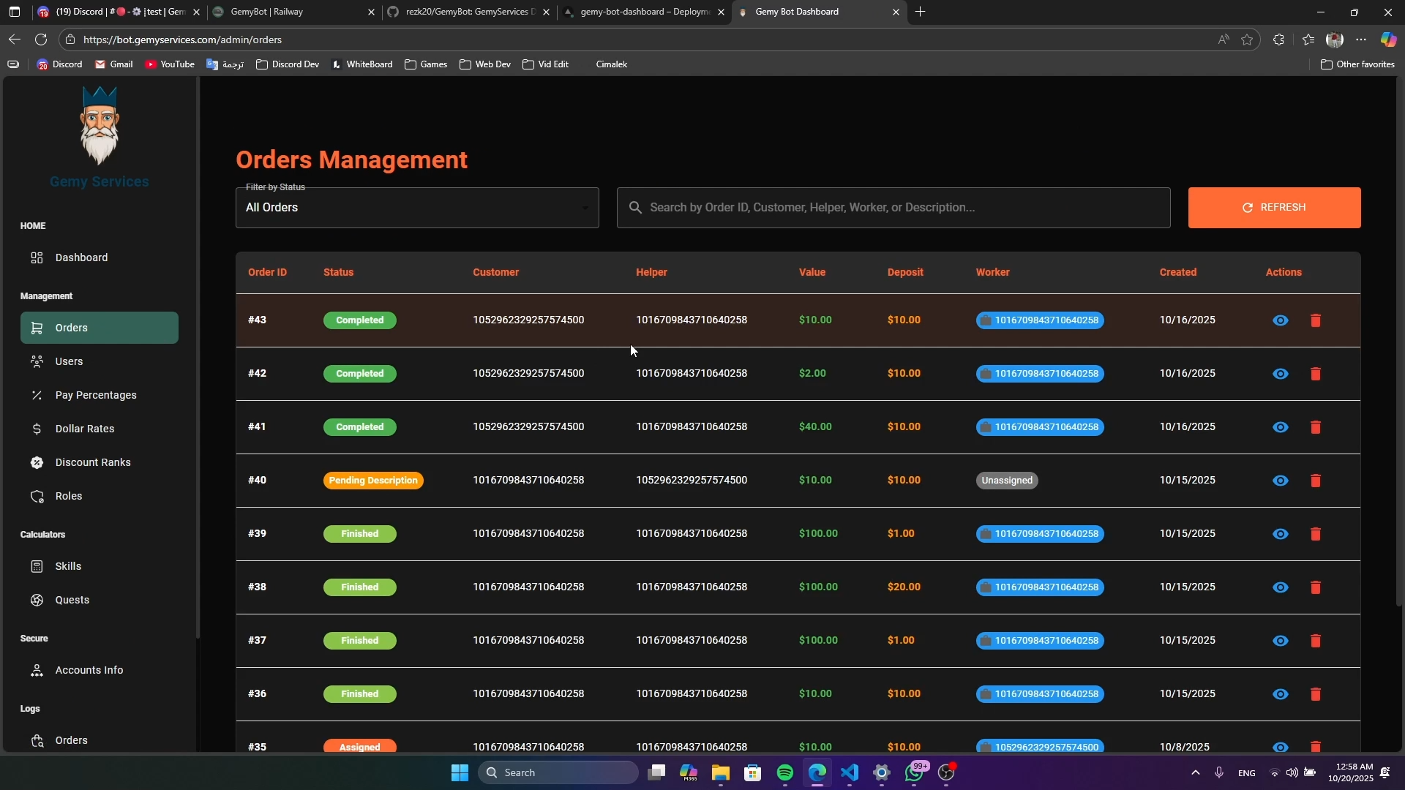The height and width of the screenshot is (790, 1405).
Task: View order #37 details with eye icon
Action: point(1280,641)
